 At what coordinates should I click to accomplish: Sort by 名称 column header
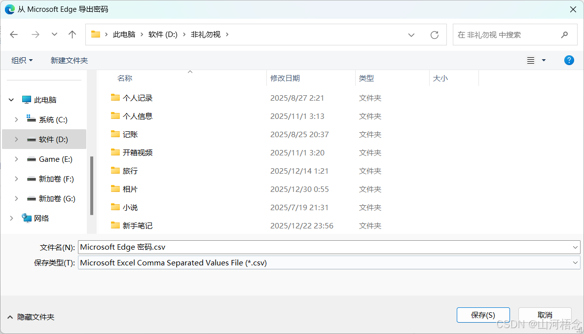pos(125,78)
